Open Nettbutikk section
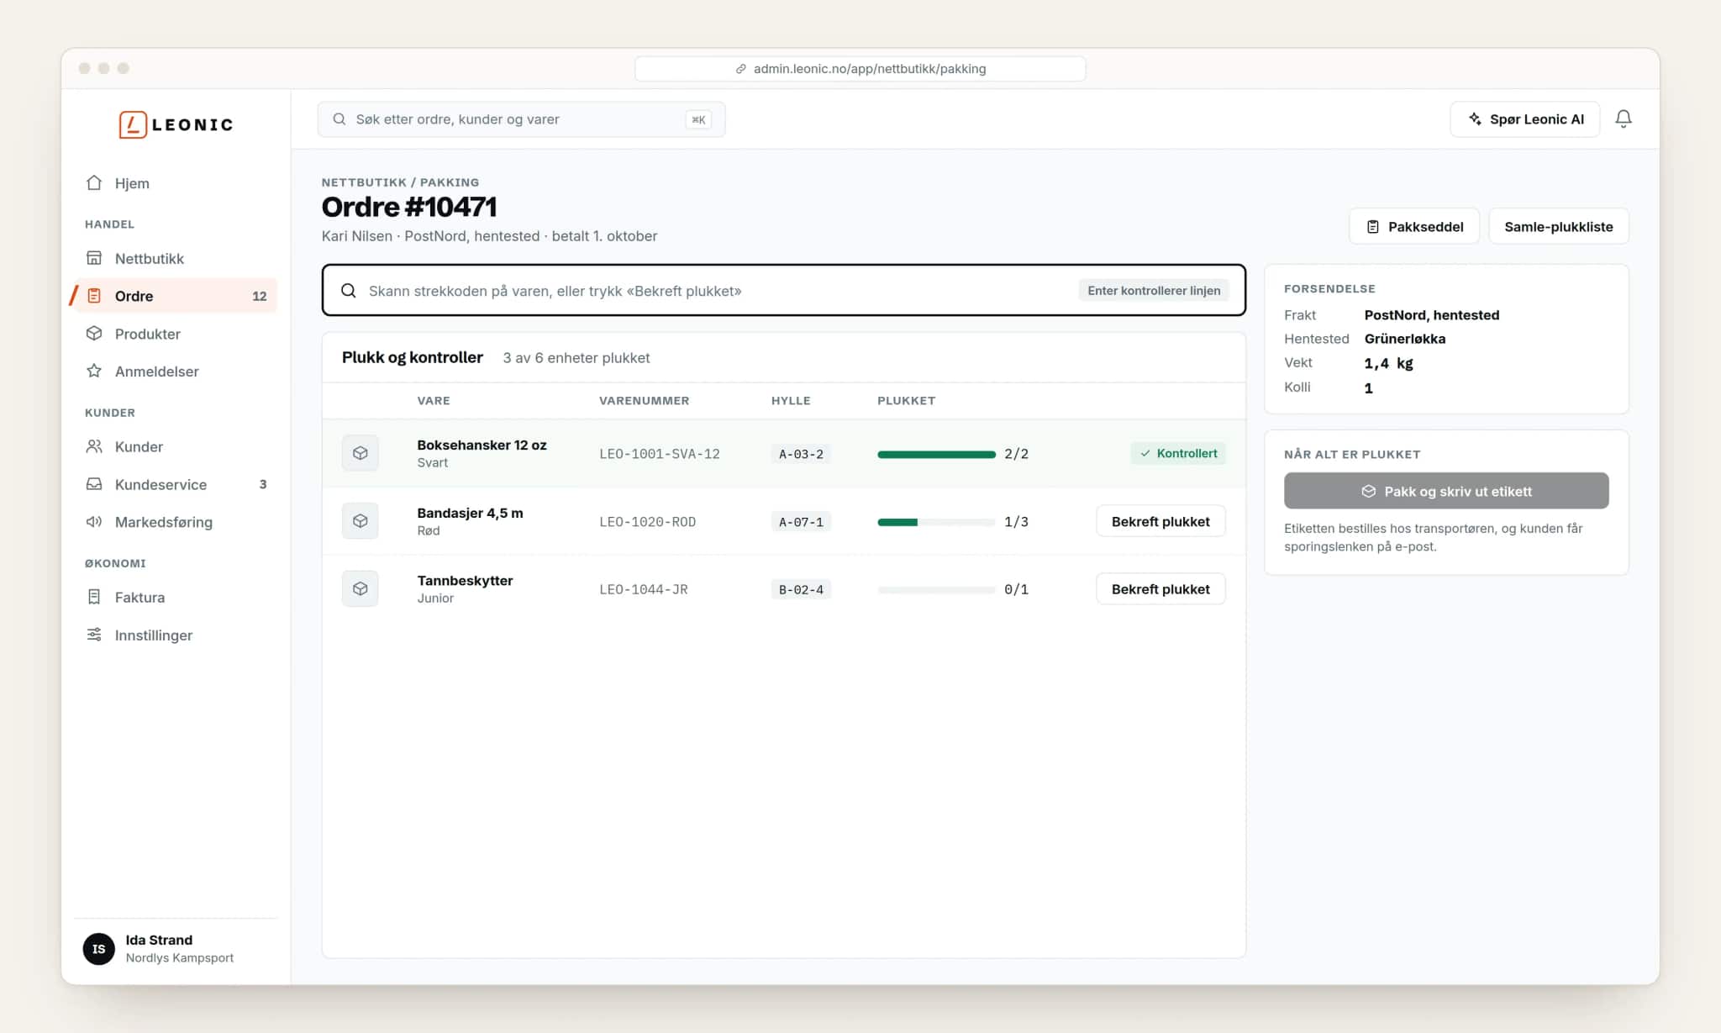This screenshot has height=1033, width=1721. 176,258
